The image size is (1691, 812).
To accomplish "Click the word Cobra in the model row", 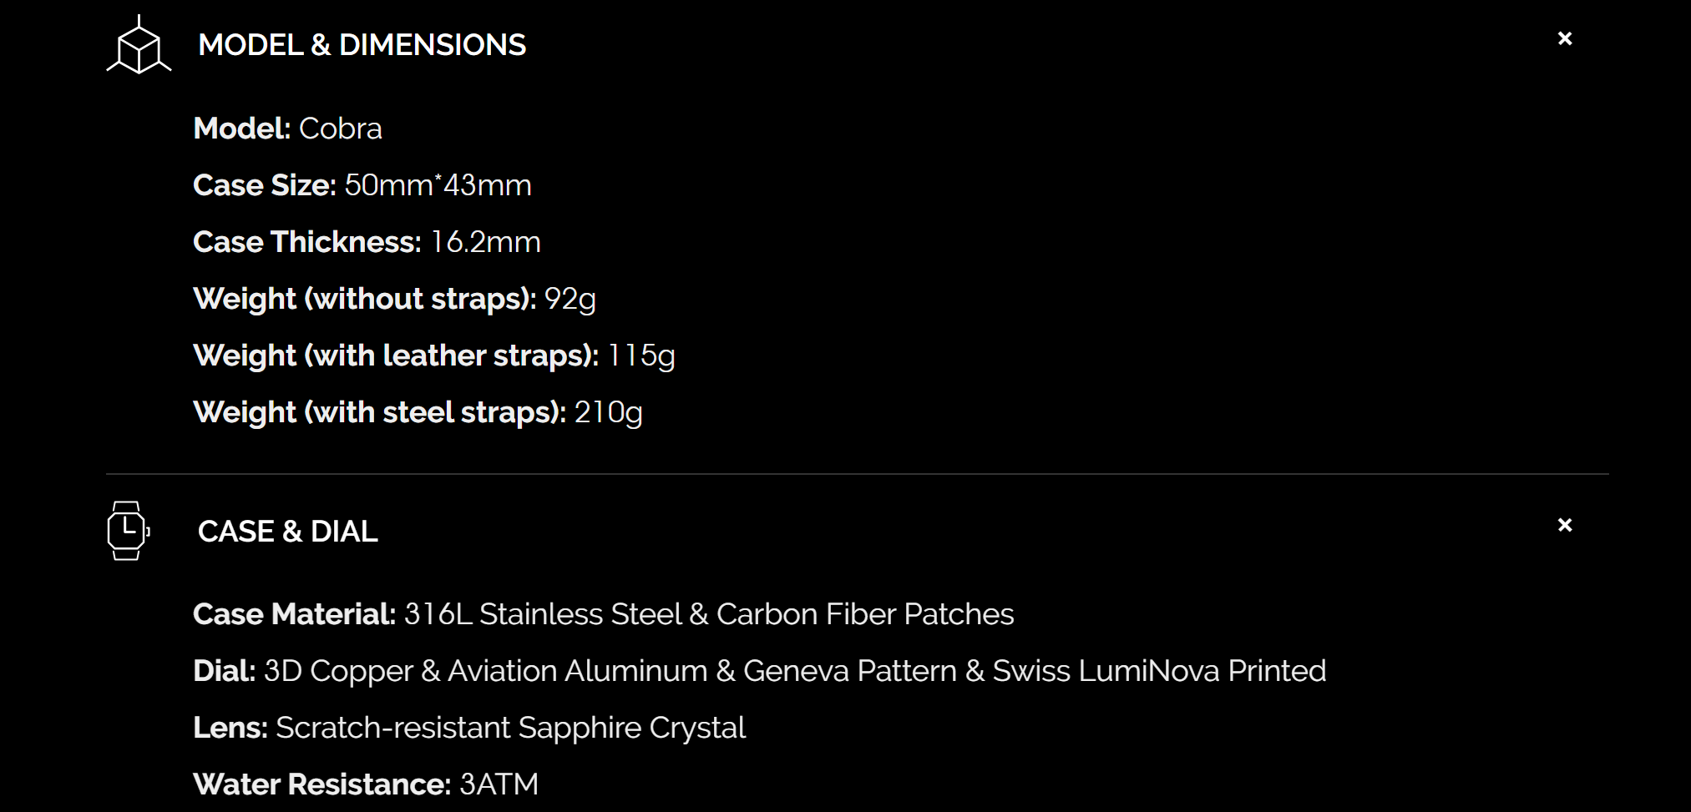I will 341,129.
